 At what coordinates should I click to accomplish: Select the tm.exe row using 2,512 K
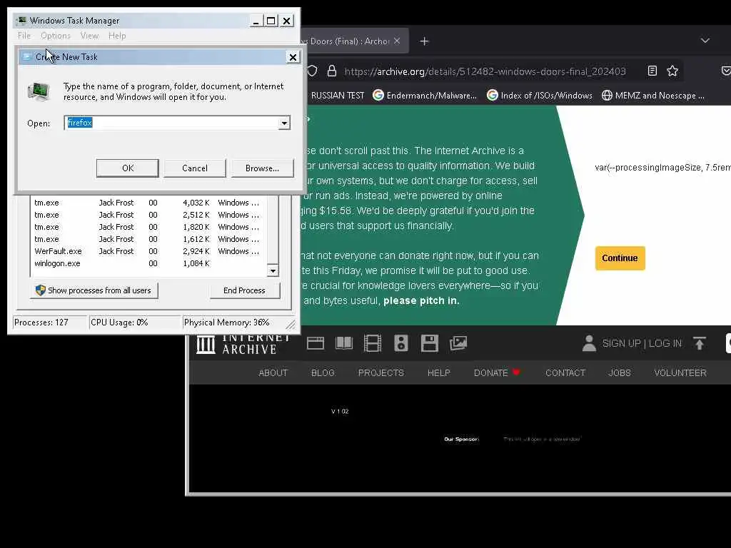(148, 215)
